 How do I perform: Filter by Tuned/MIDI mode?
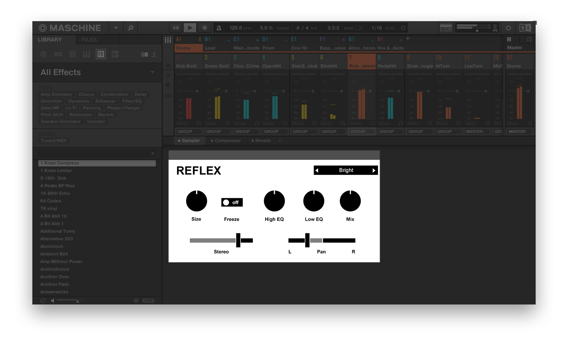pyautogui.click(x=54, y=141)
